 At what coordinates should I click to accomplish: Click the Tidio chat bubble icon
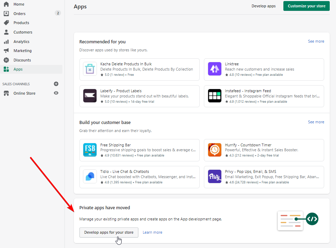coord(90,176)
